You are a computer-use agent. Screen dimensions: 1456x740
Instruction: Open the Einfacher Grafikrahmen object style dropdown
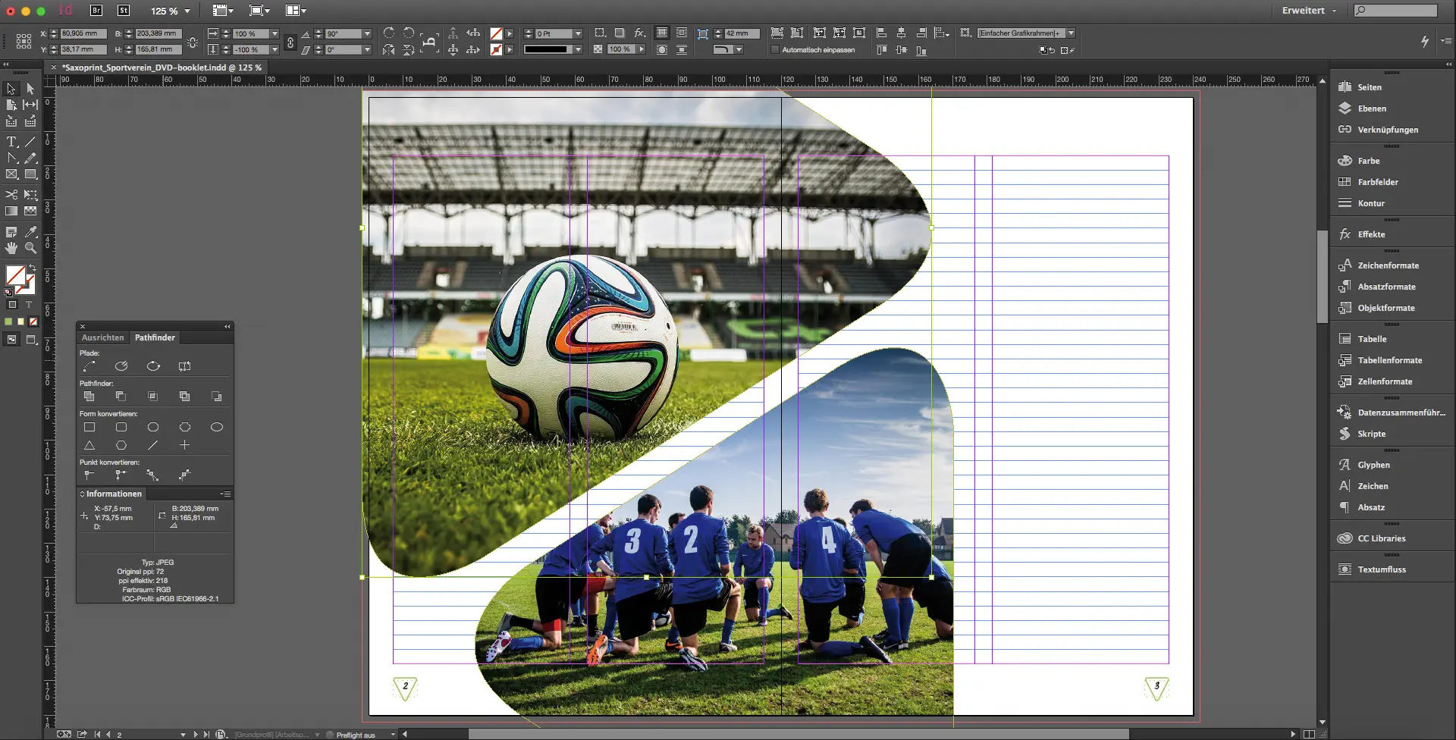(x=1071, y=33)
